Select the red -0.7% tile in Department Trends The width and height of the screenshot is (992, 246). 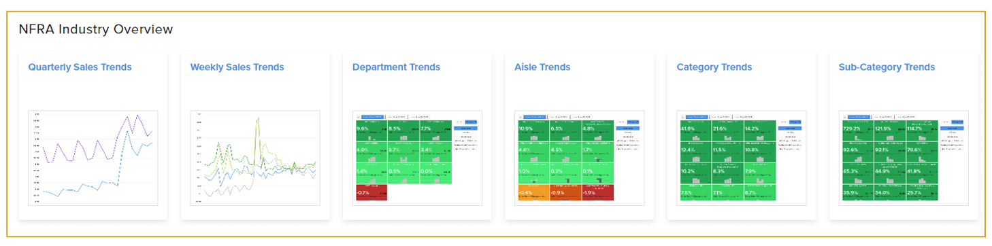(x=371, y=193)
